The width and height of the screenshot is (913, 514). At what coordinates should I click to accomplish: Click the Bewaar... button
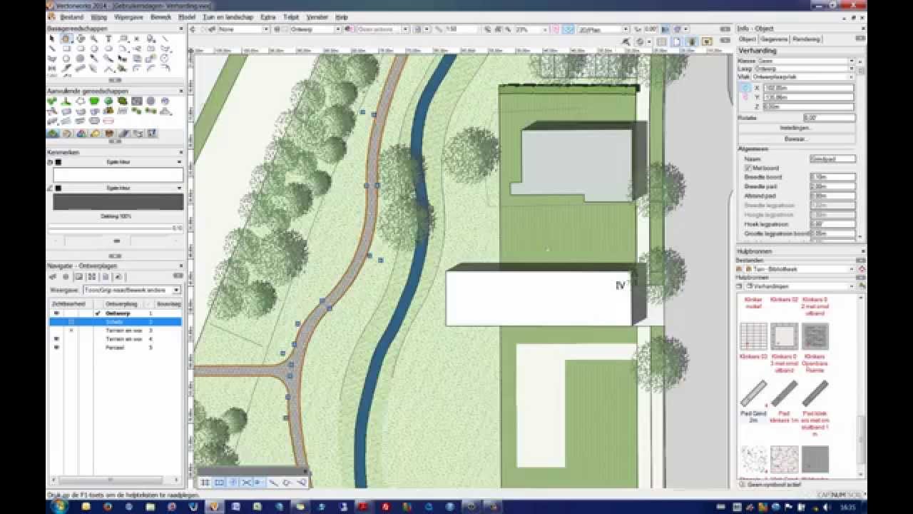[796, 138]
